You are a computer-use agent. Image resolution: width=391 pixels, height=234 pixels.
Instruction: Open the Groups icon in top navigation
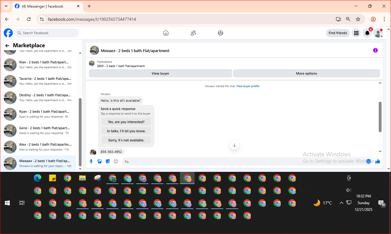(x=221, y=33)
